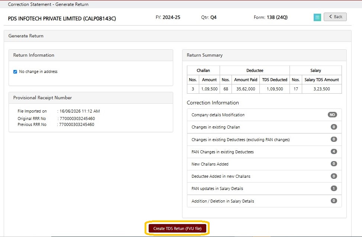Open the Changes in existing Challan row
The height and width of the screenshot is (237, 362).
tap(264, 127)
